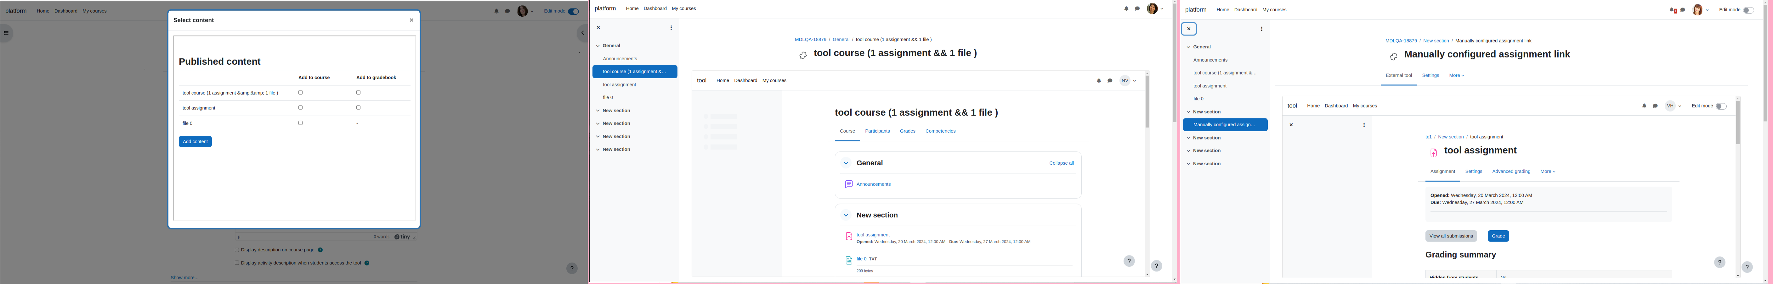Select Manually configured assign item in right index
The width and height of the screenshot is (1773, 284).
click(1225, 125)
